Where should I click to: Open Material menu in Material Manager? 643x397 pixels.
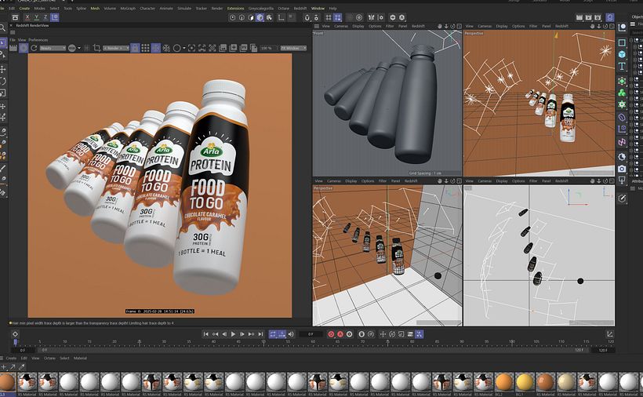[x=80, y=358]
